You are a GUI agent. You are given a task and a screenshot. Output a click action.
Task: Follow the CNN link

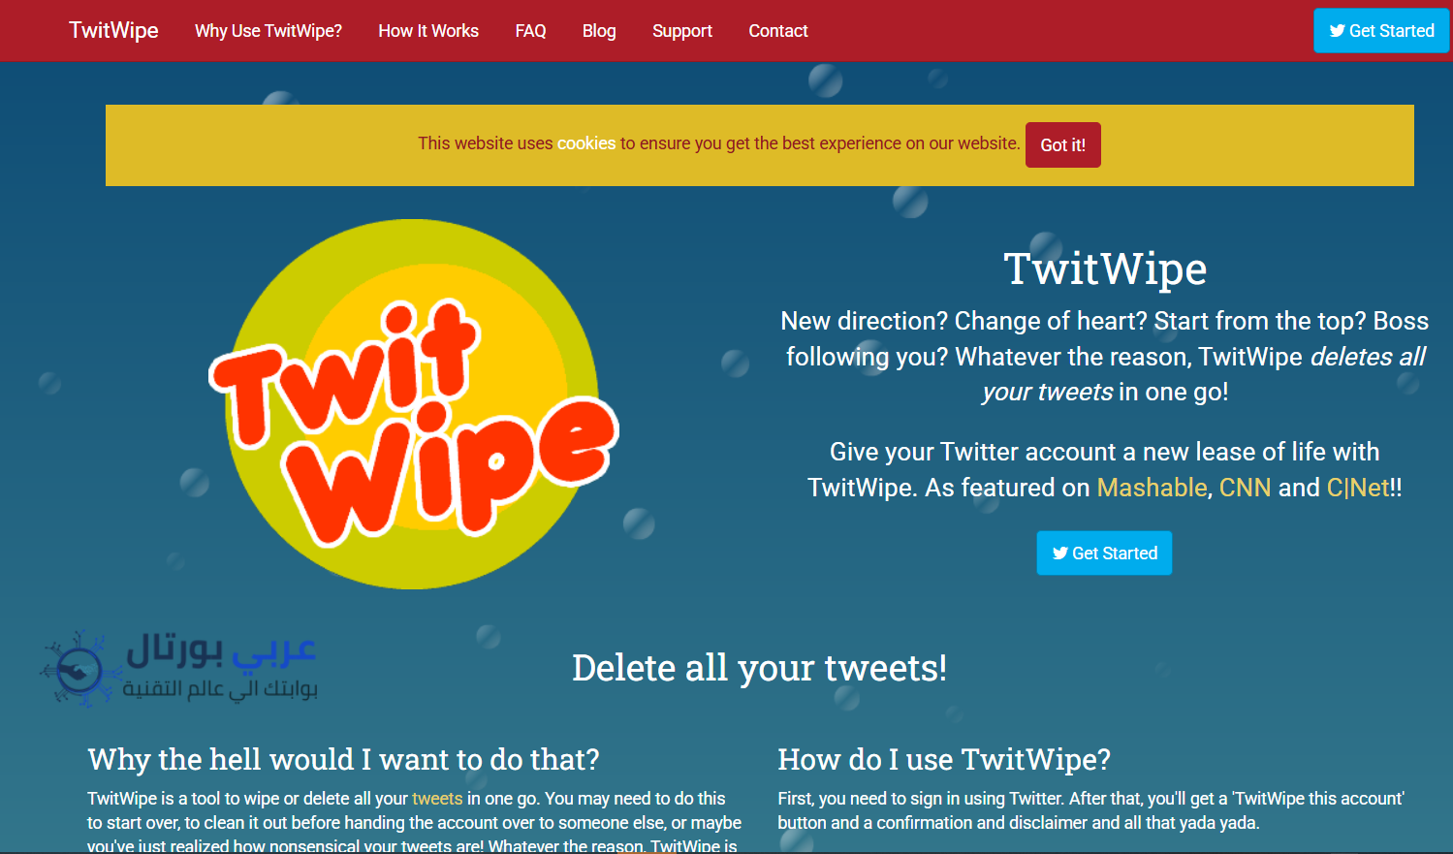(x=1245, y=488)
